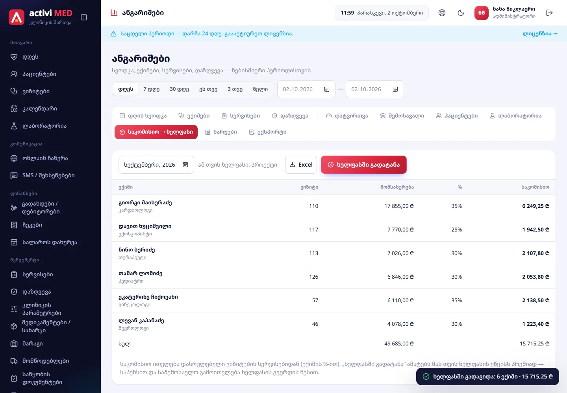This screenshot has width=567, height=393.
Task: Switch to the ექიმები tab
Action: (194, 116)
